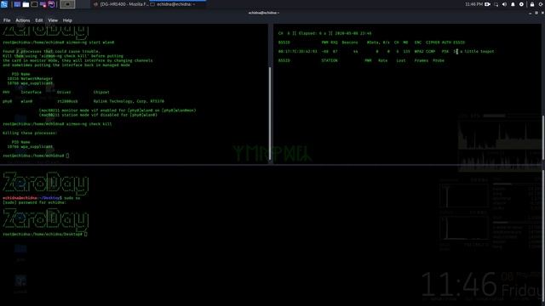Click the log out icon in panel

[x=542, y=4]
